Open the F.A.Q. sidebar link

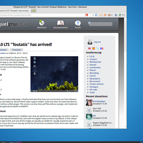click(92, 56)
